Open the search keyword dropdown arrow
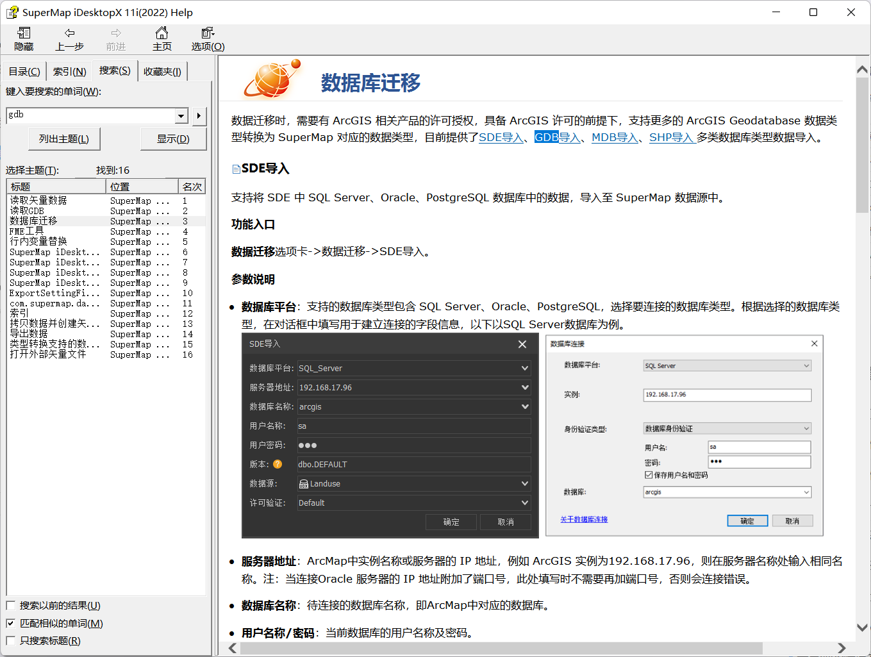Viewport: 871px width, 657px height. pyautogui.click(x=181, y=116)
